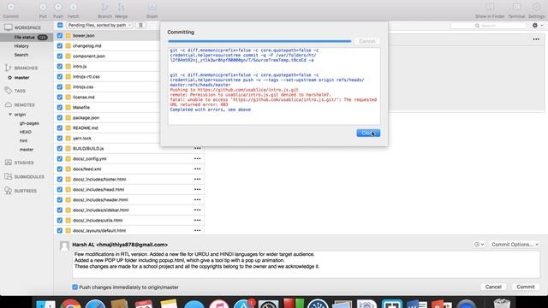Image resolution: width=548 pixels, height=308 pixels.
Task: Expand the BRANCHES sidebar section
Action: pyautogui.click(x=26, y=68)
